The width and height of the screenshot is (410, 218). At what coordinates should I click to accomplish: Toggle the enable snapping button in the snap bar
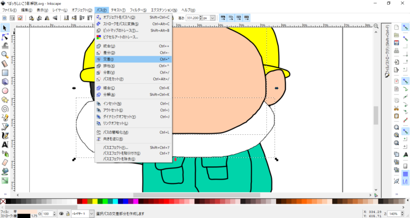click(x=405, y=27)
